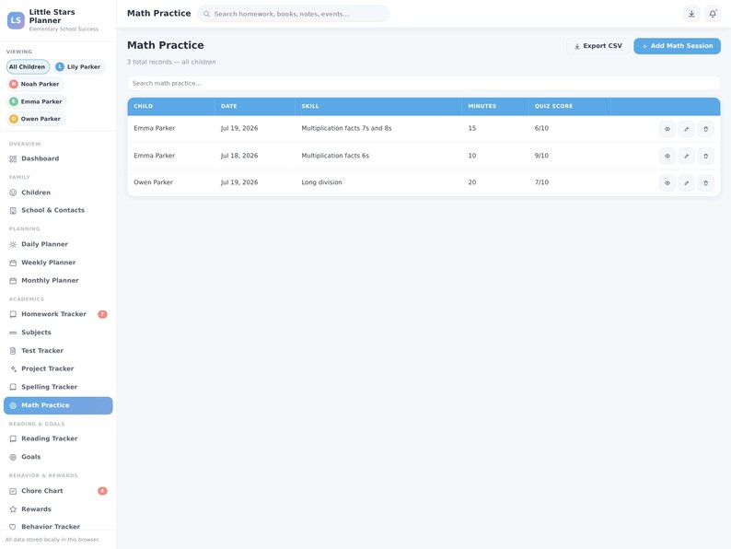The height and width of the screenshot is (549, 731).
Task: Click the Export CSV button
Action: pyautogui.click(x=598, y=46)
